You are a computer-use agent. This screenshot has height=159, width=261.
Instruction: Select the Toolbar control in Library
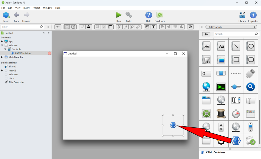[251, 114]
